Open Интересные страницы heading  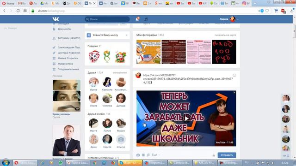click(x=101, y=158)
